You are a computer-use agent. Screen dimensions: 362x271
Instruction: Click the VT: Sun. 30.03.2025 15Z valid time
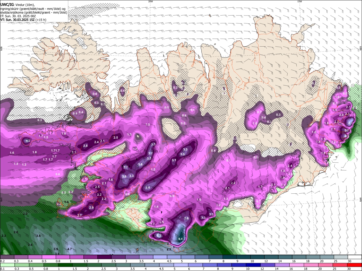pyautogui.click(x=23, y=20)
